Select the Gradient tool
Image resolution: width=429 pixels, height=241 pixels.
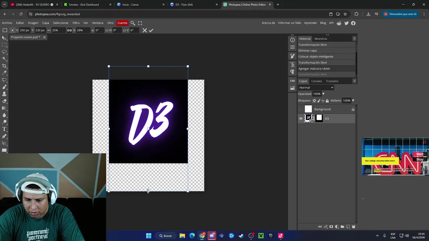pyautogui.click(x=4, y=108)
